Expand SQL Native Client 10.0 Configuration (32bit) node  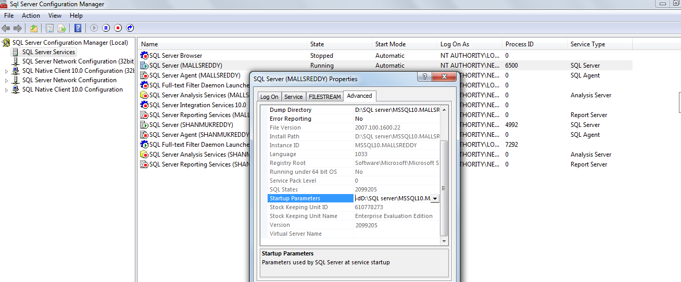(7, 71)
